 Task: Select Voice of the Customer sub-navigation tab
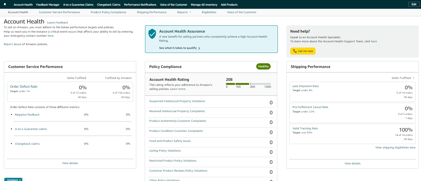pos(242,12)
